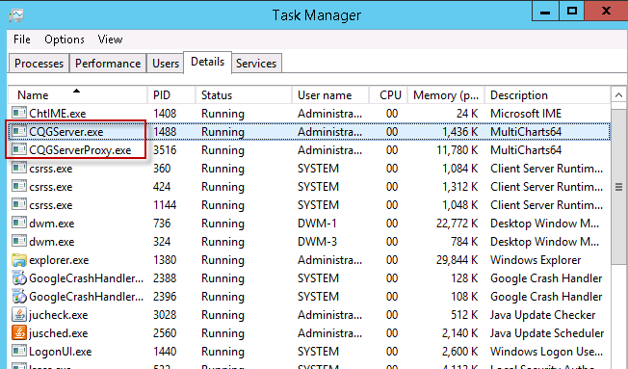Click the explorer.exe folder icon
Viewport: 628px width, 369px height.
click(x=19, y=260)
